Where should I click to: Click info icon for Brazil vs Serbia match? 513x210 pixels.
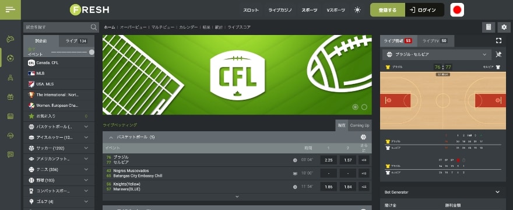[x=295, y=160]
